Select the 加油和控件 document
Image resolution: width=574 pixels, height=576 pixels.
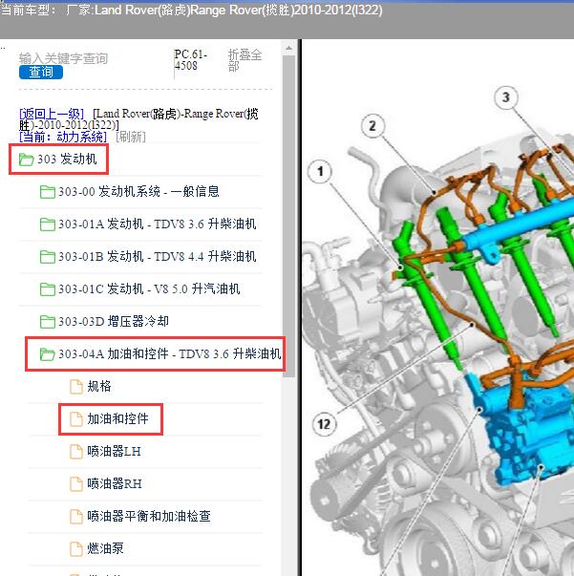117,418
